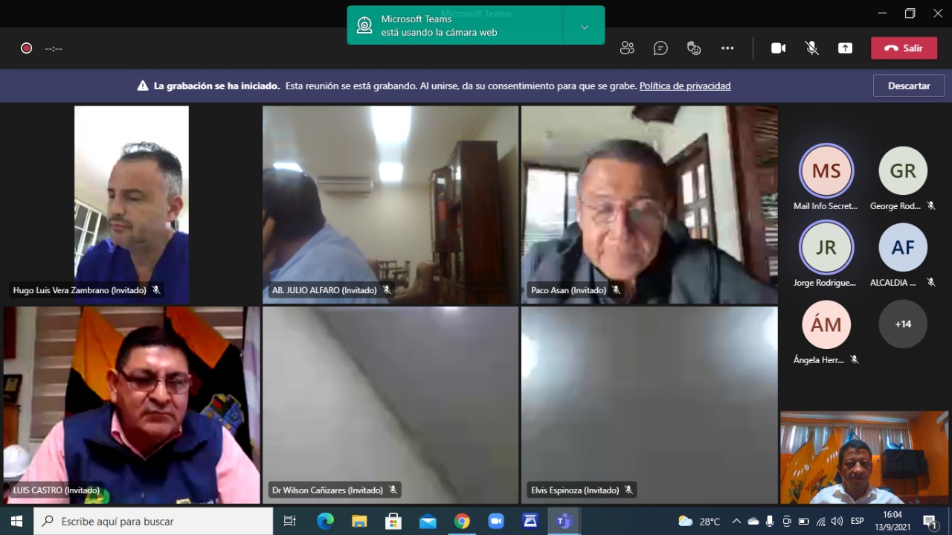952x535 pixels.
Task: Open more actions ellipsis menu
Action: [x=727, y=48]
